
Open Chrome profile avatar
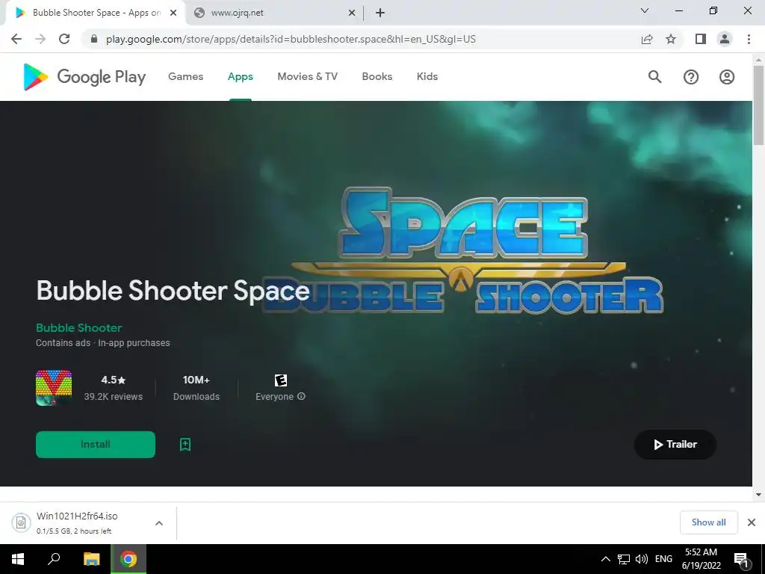(725, 39)
